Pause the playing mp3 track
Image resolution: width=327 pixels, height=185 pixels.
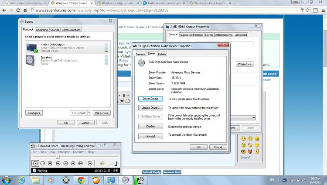[x=43, y=163]
